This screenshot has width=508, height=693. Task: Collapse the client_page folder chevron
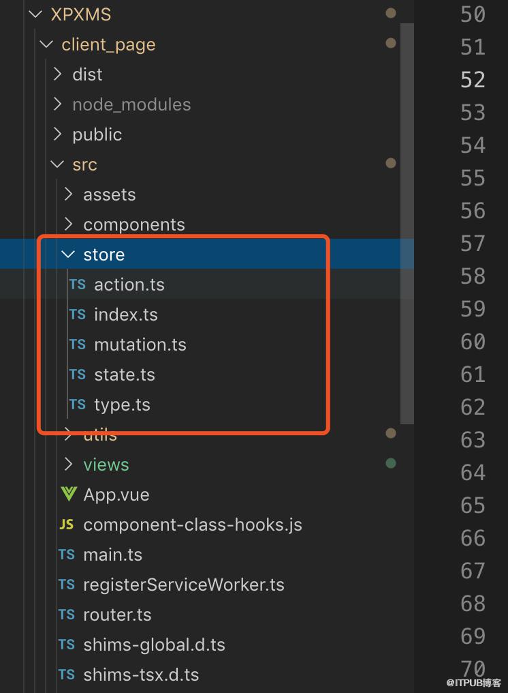46,44
